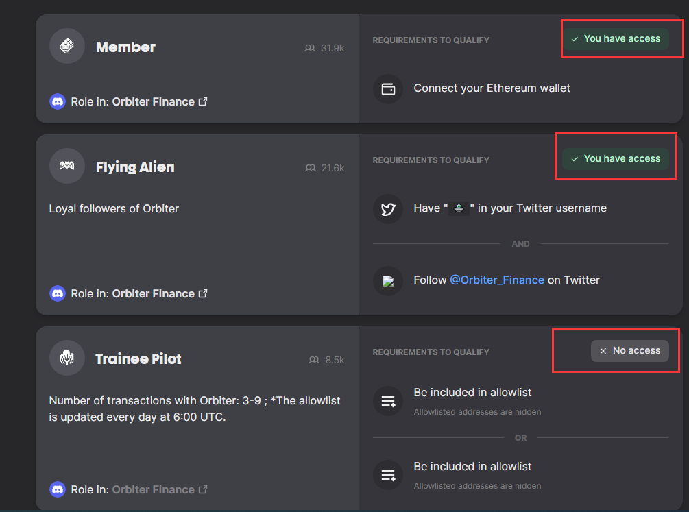
Task: Open Orbiter Finance link in Member card
Action: click(x=160, y=101)
